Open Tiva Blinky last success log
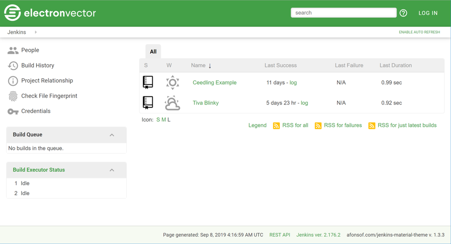This screenshot has width=451, height=244. (x=304, y=103)
